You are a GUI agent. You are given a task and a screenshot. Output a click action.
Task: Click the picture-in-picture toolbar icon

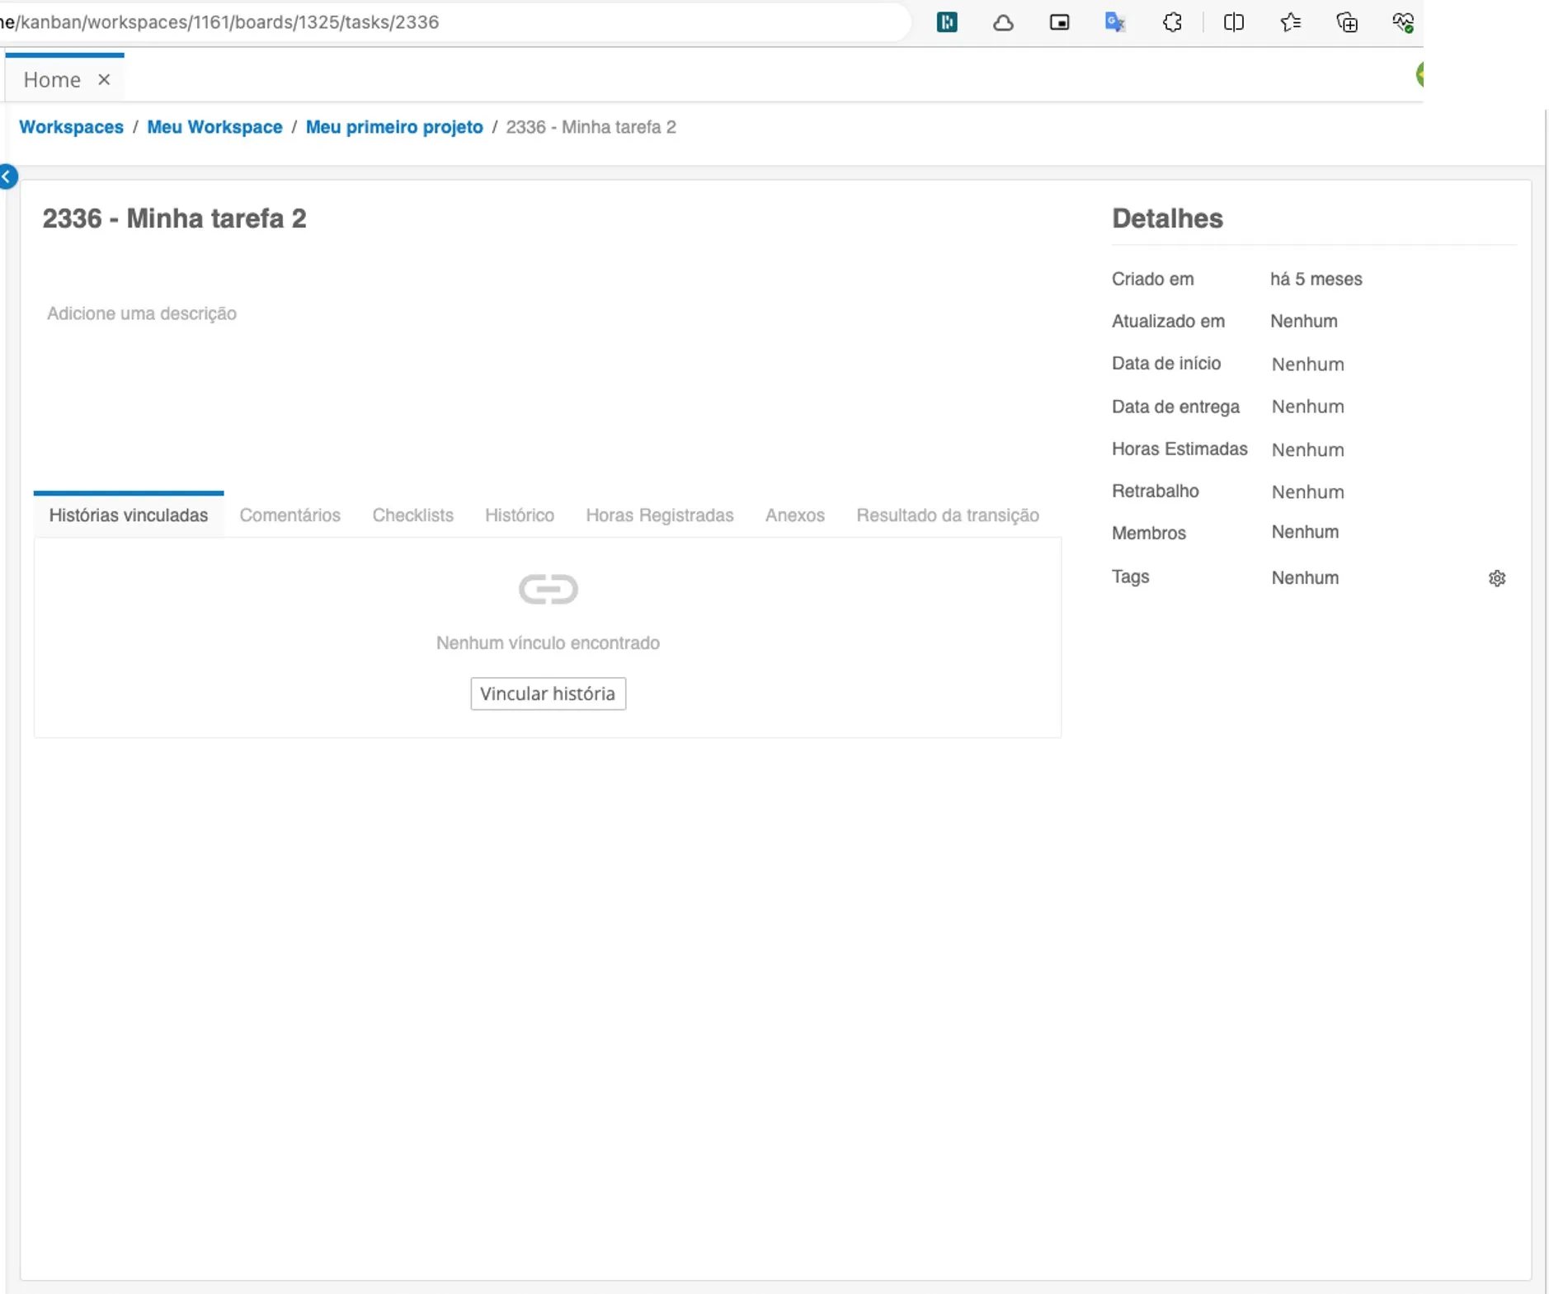pos(1059,22)
